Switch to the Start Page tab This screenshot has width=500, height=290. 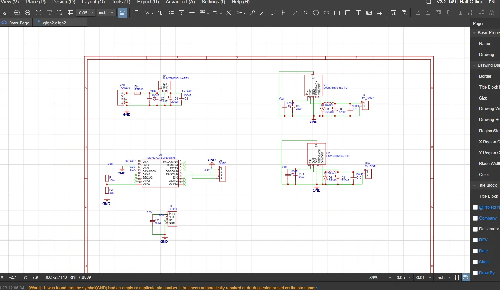pos(16,23)
